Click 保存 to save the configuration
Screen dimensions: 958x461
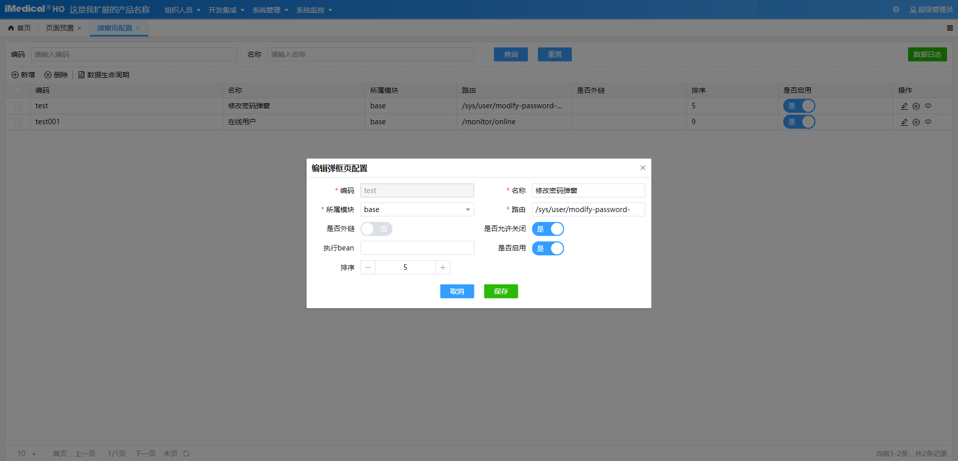501,291
